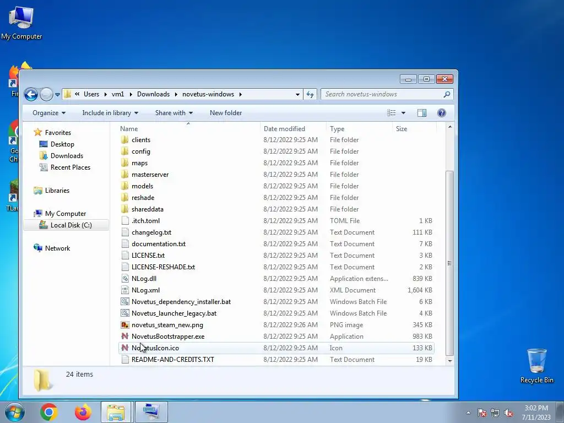
Task: Open My Computer desktop icon
Action: [x=21, y=23]
